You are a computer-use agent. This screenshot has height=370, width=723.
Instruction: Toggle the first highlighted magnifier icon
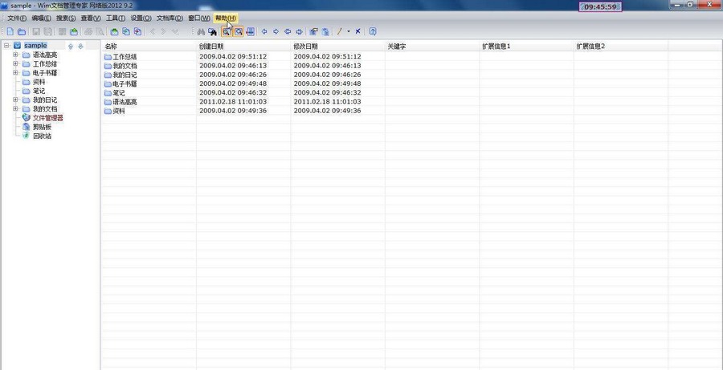227,32
